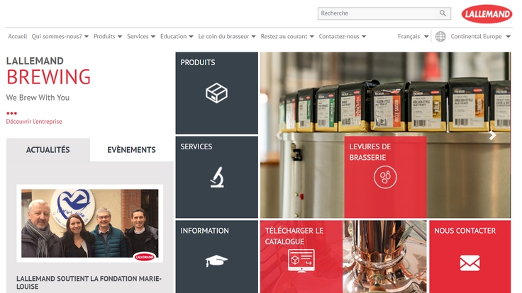
Task: Click the three red dots under the tagline
Action: (11, 113)
